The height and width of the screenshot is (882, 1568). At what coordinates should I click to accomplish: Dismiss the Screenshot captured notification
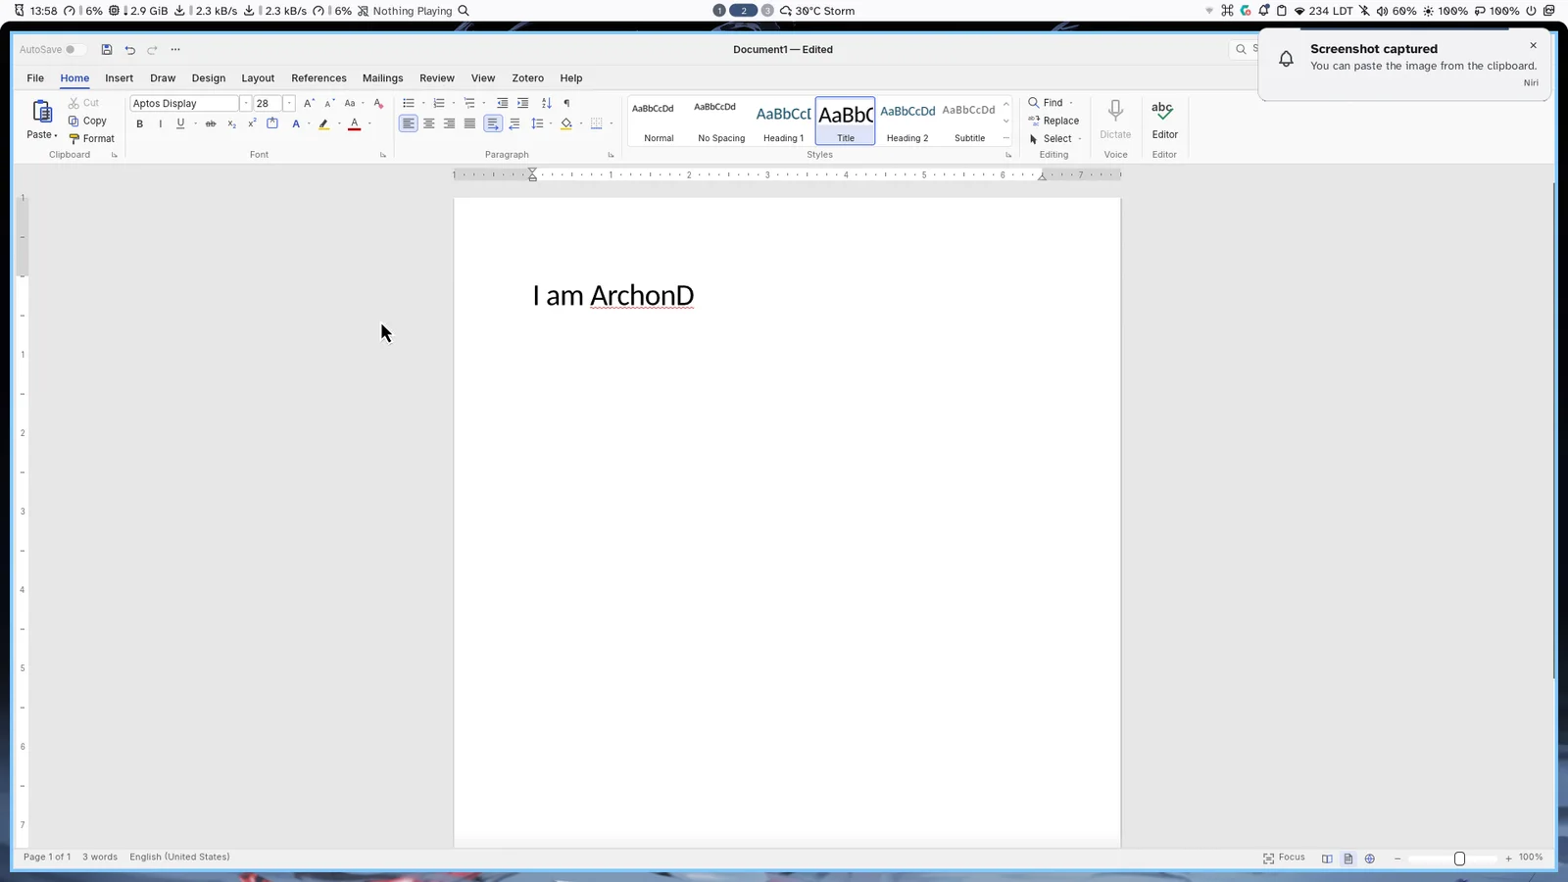[1534, 46]
